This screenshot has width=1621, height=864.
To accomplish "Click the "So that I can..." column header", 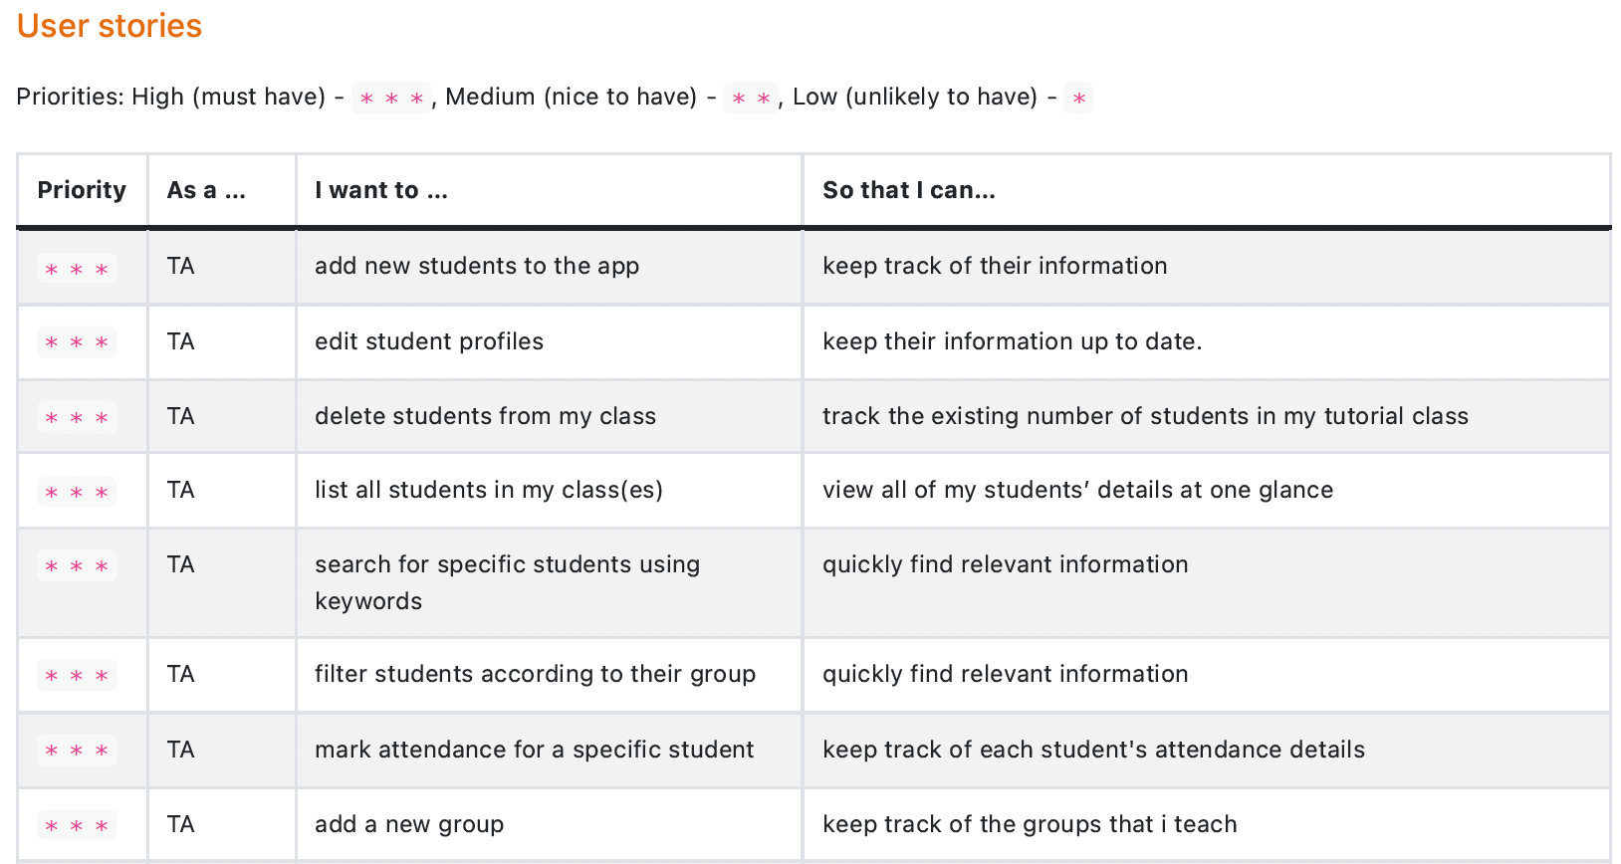I will click(908, 190).
